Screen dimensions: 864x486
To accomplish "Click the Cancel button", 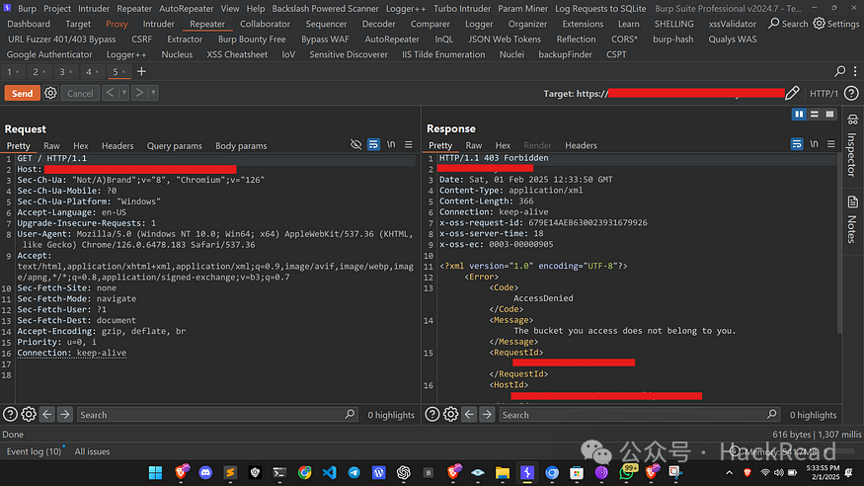I will 80,93.
